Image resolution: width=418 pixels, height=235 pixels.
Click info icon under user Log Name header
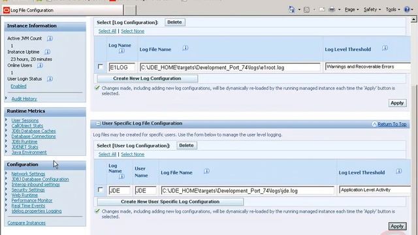(x=121, y=176)
